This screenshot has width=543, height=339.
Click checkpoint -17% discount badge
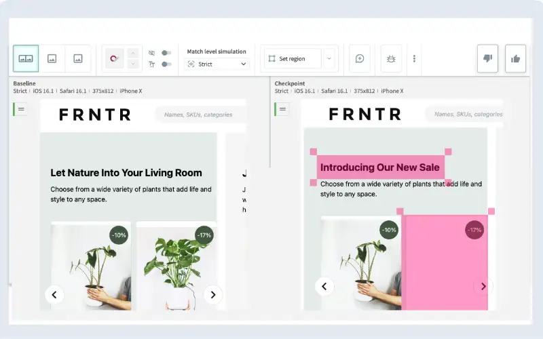(474, 230)
